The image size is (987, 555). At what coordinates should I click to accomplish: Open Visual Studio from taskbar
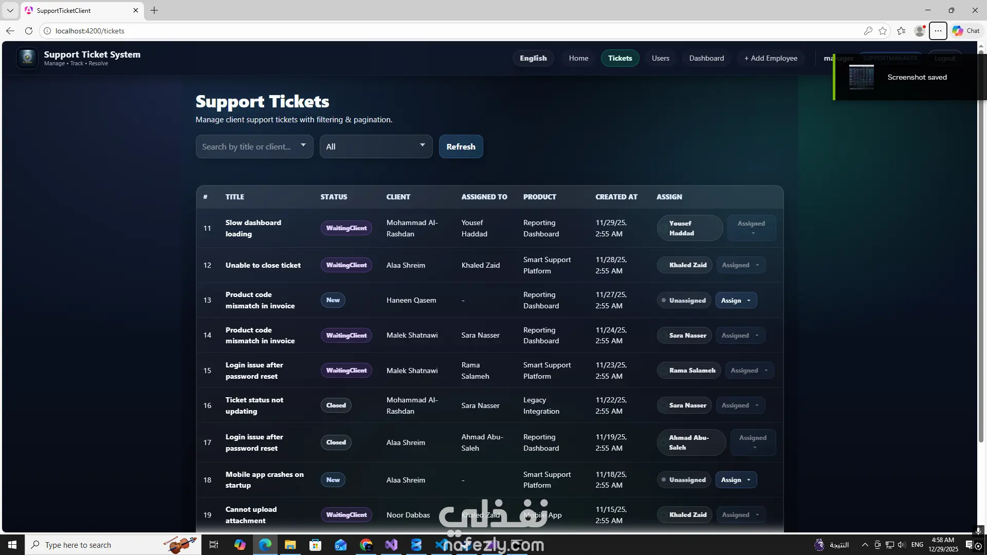click(391, 545)
